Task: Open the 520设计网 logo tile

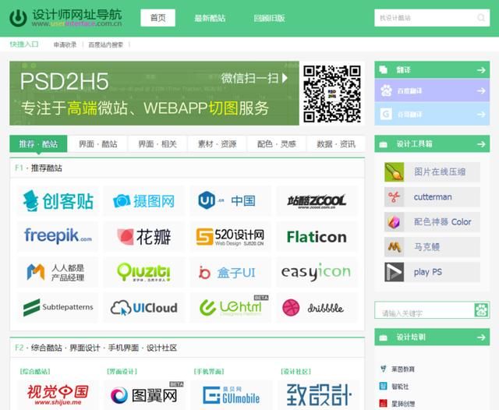Action: (x=231, y=236)
